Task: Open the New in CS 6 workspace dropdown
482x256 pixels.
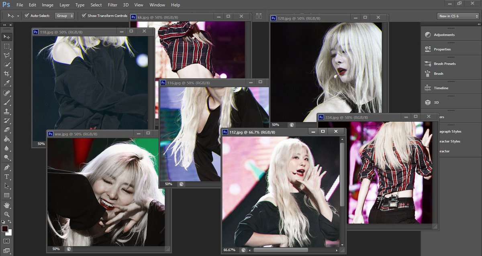Action: 458,16
